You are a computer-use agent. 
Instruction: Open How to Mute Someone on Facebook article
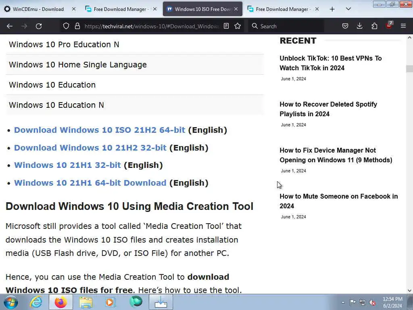click(339, 201)
